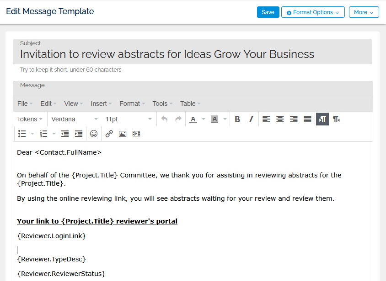Open the 11pt font size dropdown
Viewport: 386px width, 281px height.
click(128, 119)
